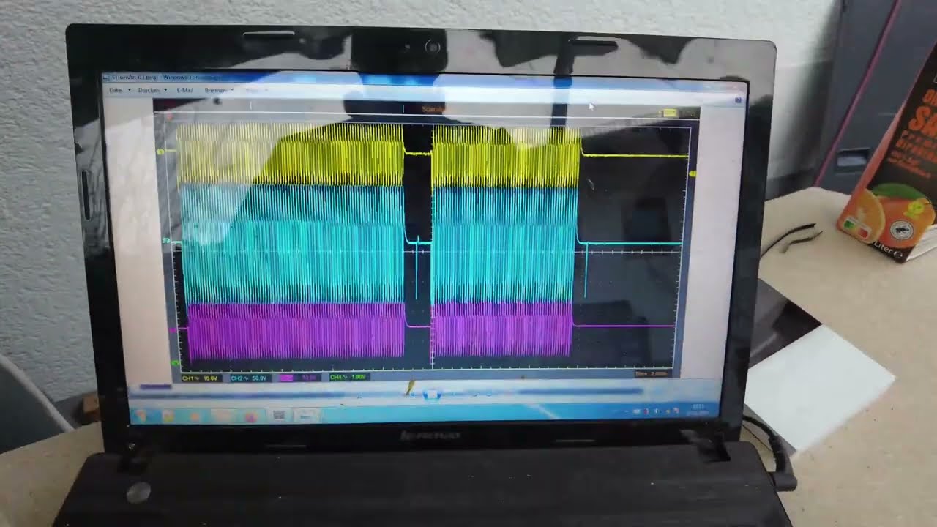The image size is (937, 527).
Task: Click the taskbar clock in the system tray
Action: coord(698,410)
